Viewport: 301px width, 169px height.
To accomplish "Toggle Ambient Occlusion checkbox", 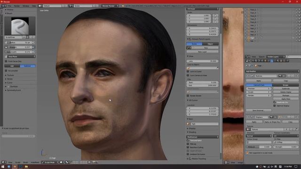I will pos(188,154).
